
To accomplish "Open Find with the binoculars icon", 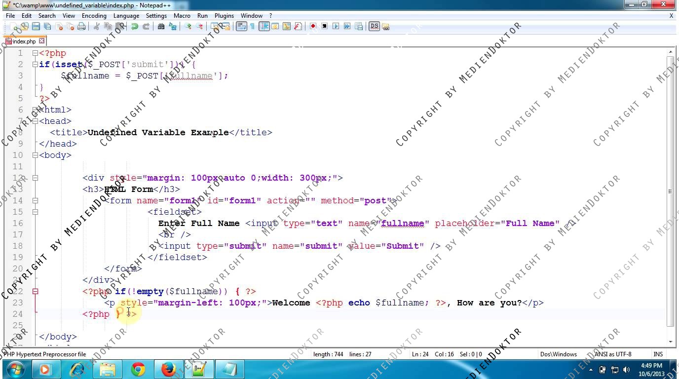I will (x=161, y=26).
